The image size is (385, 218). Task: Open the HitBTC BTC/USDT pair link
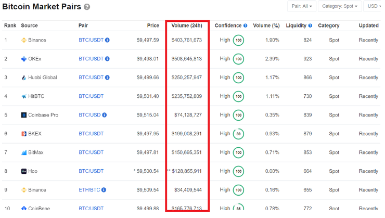[x=91, y=96]
